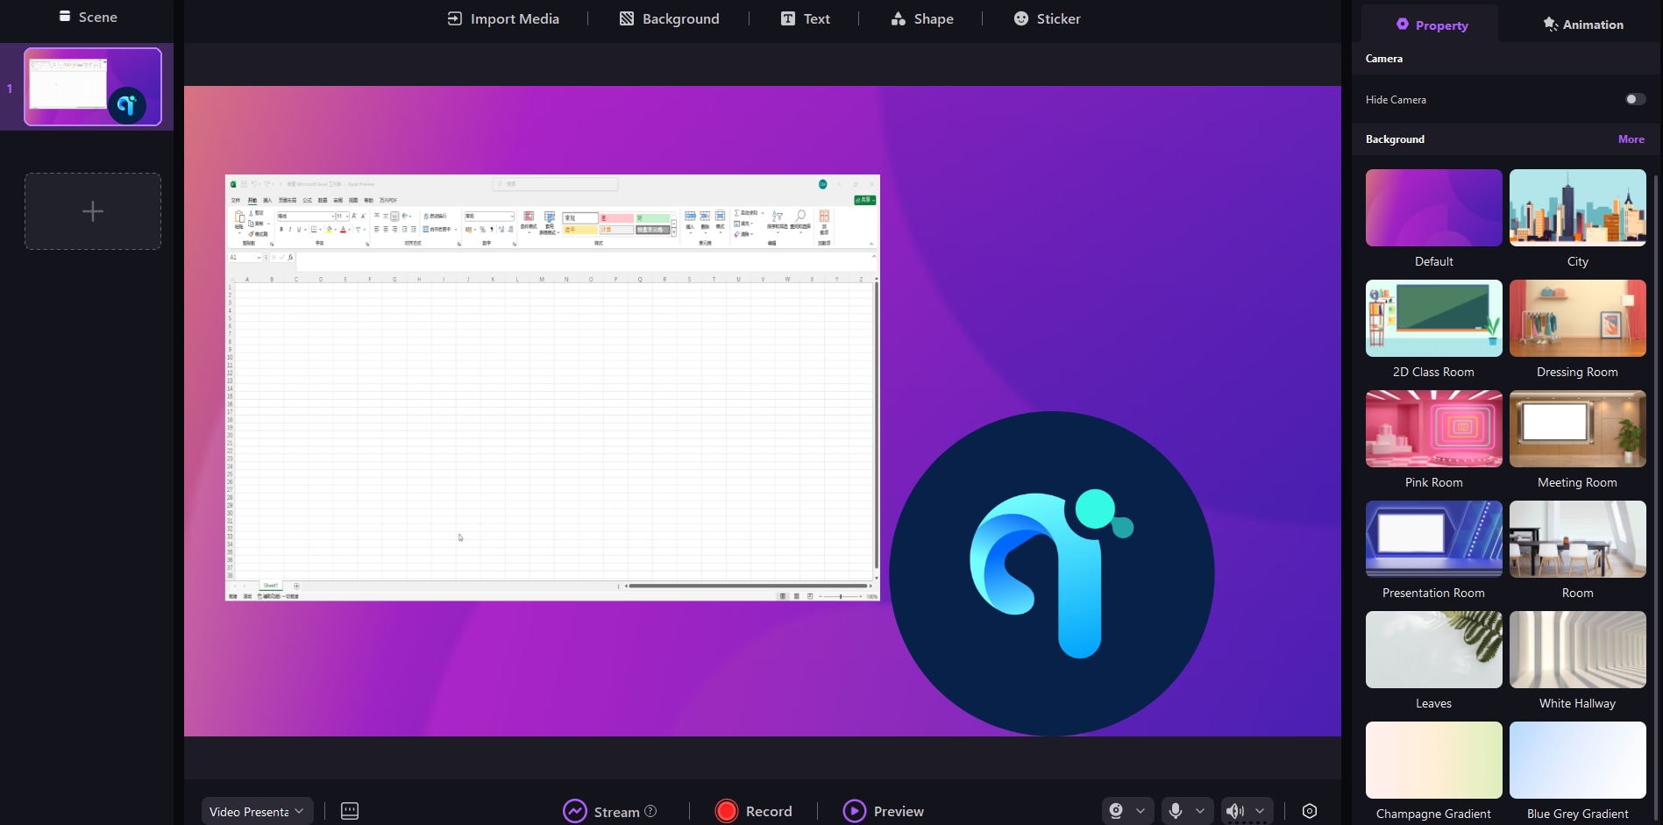Screen dimensions: 1663x825
Task: Click the Stream wave icon
Action: tap(575, 811)
